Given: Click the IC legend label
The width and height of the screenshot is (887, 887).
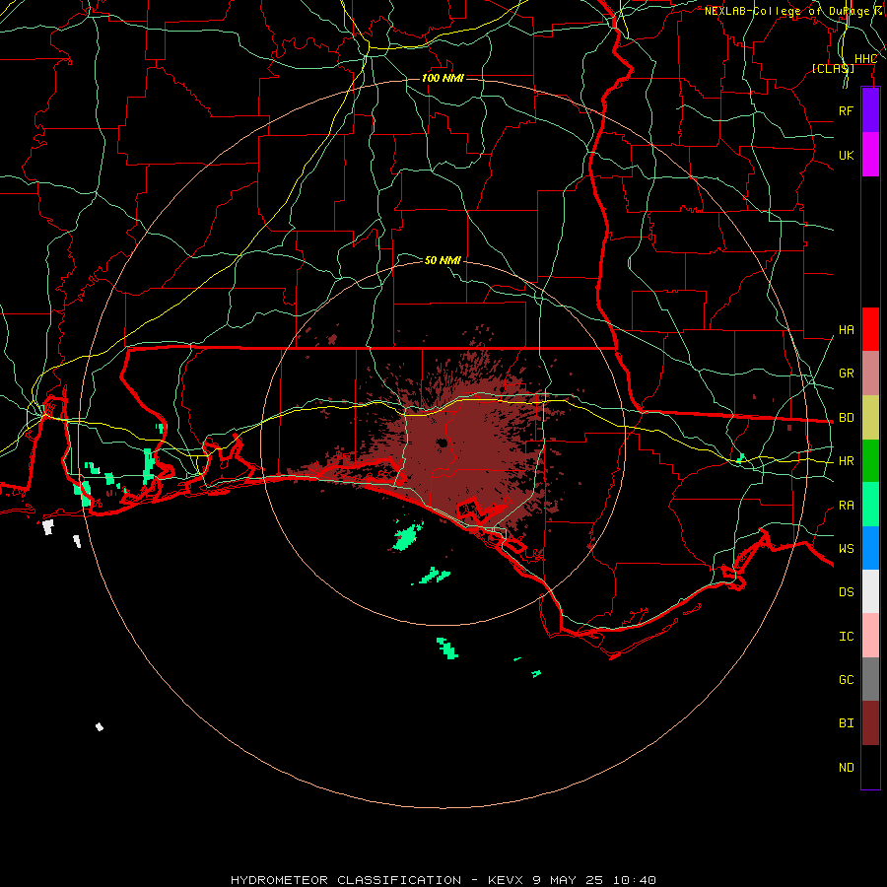Looking at the screenshot, I should tap(846, 637).
